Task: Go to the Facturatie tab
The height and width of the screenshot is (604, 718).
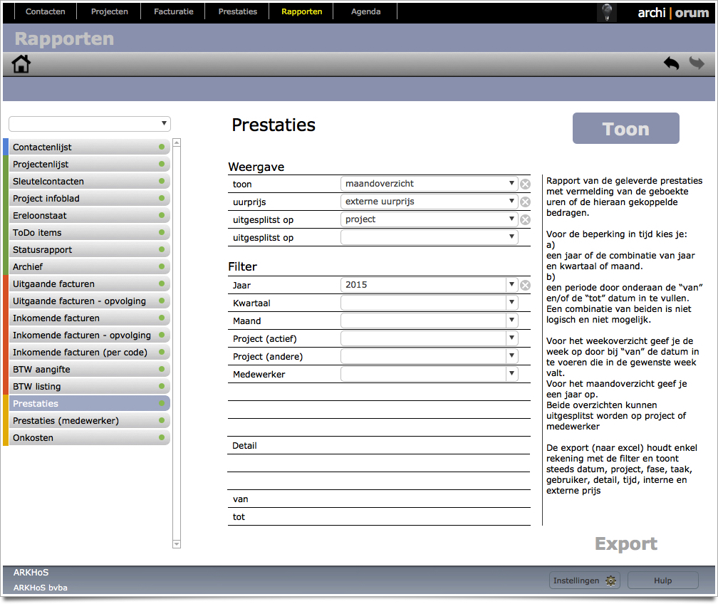Action: point(174,11)
